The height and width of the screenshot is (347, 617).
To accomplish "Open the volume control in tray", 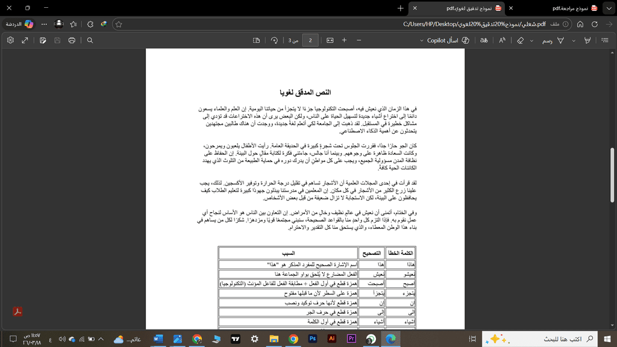I will (62, 339).
